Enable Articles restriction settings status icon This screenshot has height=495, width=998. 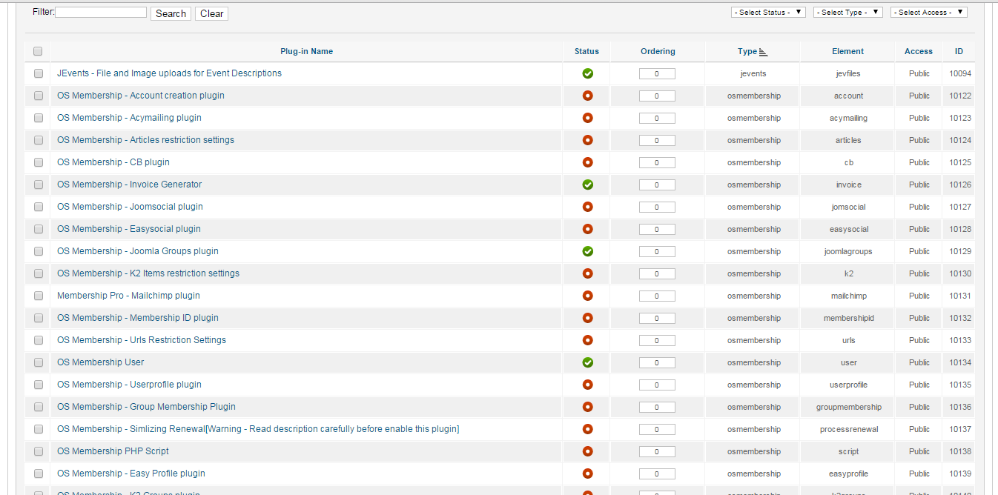587,140
